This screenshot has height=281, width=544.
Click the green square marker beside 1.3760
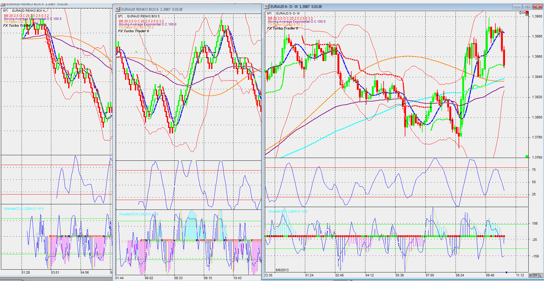[527, 157]
